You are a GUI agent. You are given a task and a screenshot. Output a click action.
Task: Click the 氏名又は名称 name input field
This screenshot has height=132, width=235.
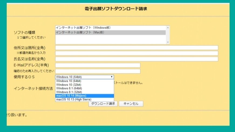pos(137,59)
